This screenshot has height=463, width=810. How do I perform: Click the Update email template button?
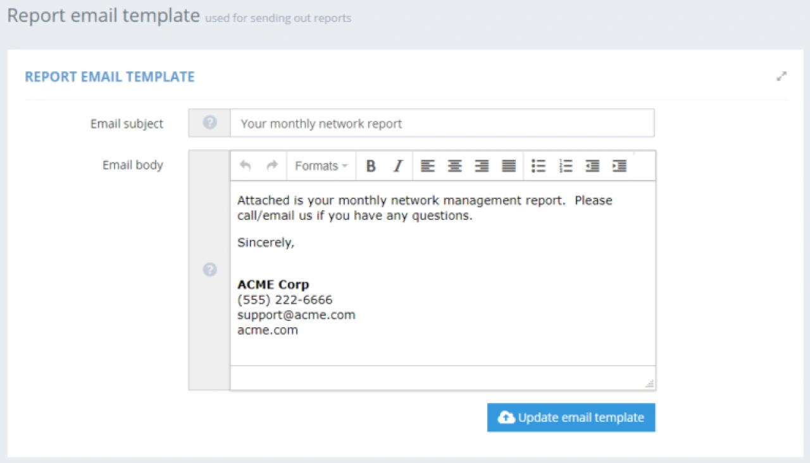[571, 418]
